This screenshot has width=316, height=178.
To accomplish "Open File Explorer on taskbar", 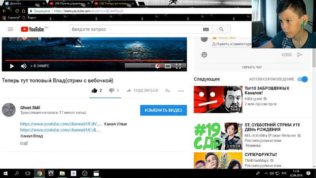I will (x=62, y=174).
